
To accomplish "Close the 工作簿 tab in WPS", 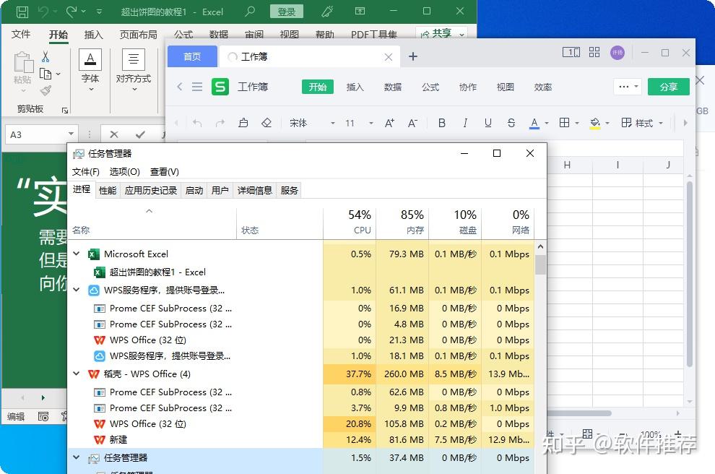I will point(389,57).
